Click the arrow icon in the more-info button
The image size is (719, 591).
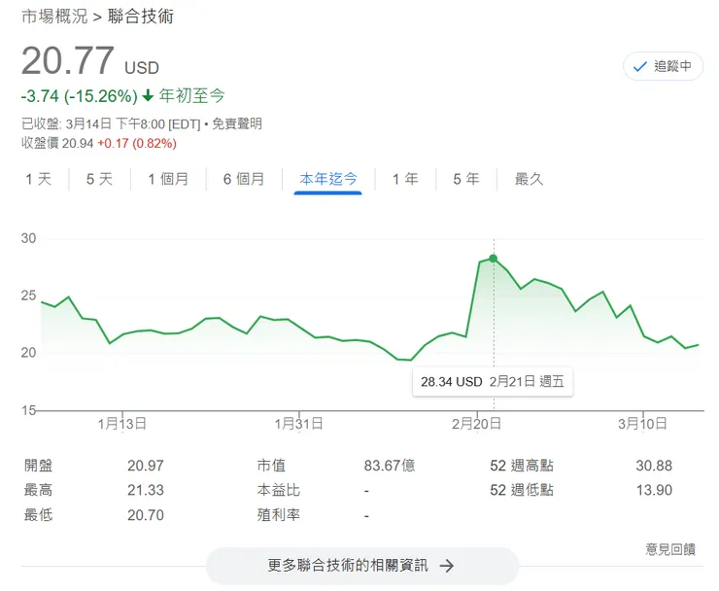[446, 566]
